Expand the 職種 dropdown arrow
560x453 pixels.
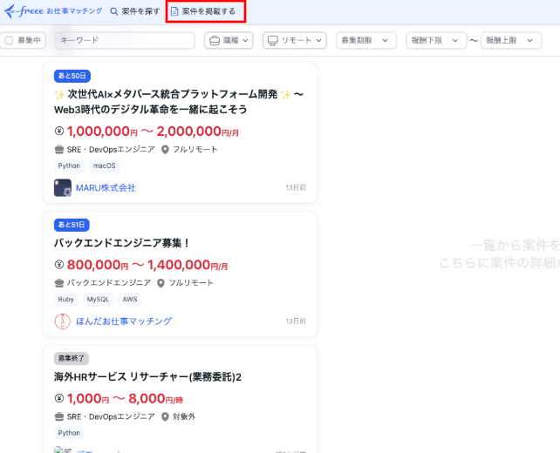click(x=245, y=41)
